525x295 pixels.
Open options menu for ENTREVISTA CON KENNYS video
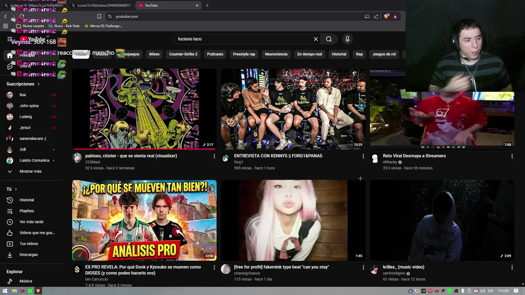point(363,156)
